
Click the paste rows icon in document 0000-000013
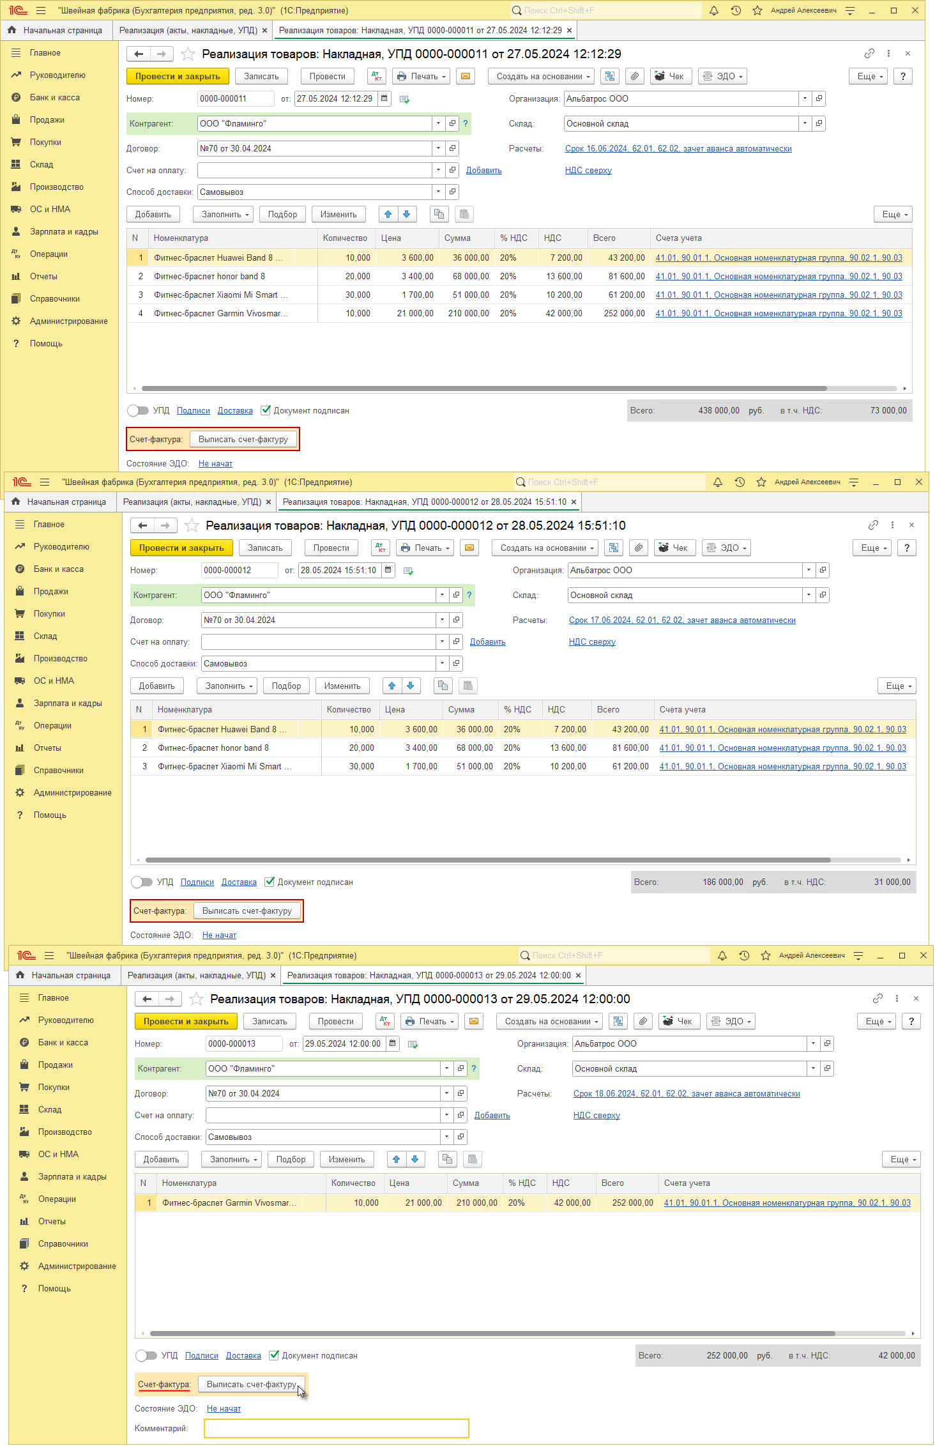pyautogui.click(x=472, y=1159)
